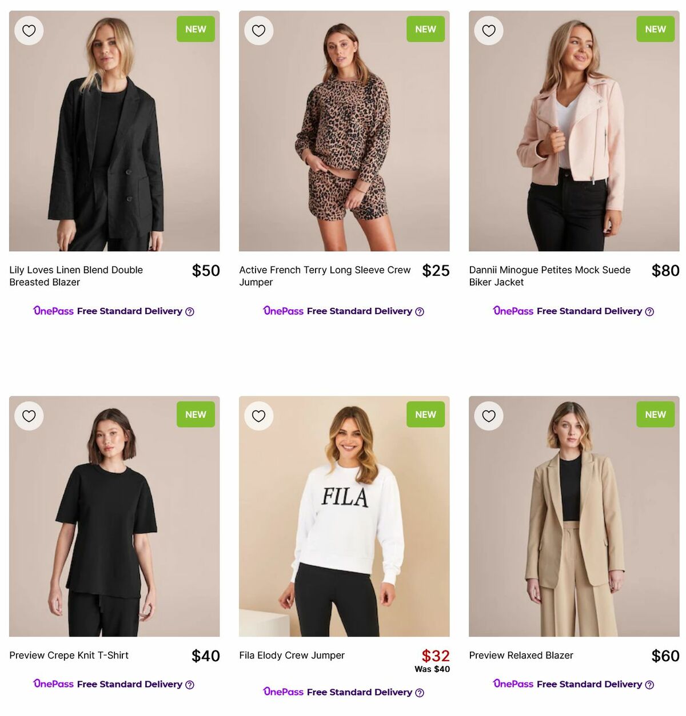Screen dimensions: 686x716
Task: Click the OnePass logo under the Dannii Minogue jacket
Action: tap(513, 311)
